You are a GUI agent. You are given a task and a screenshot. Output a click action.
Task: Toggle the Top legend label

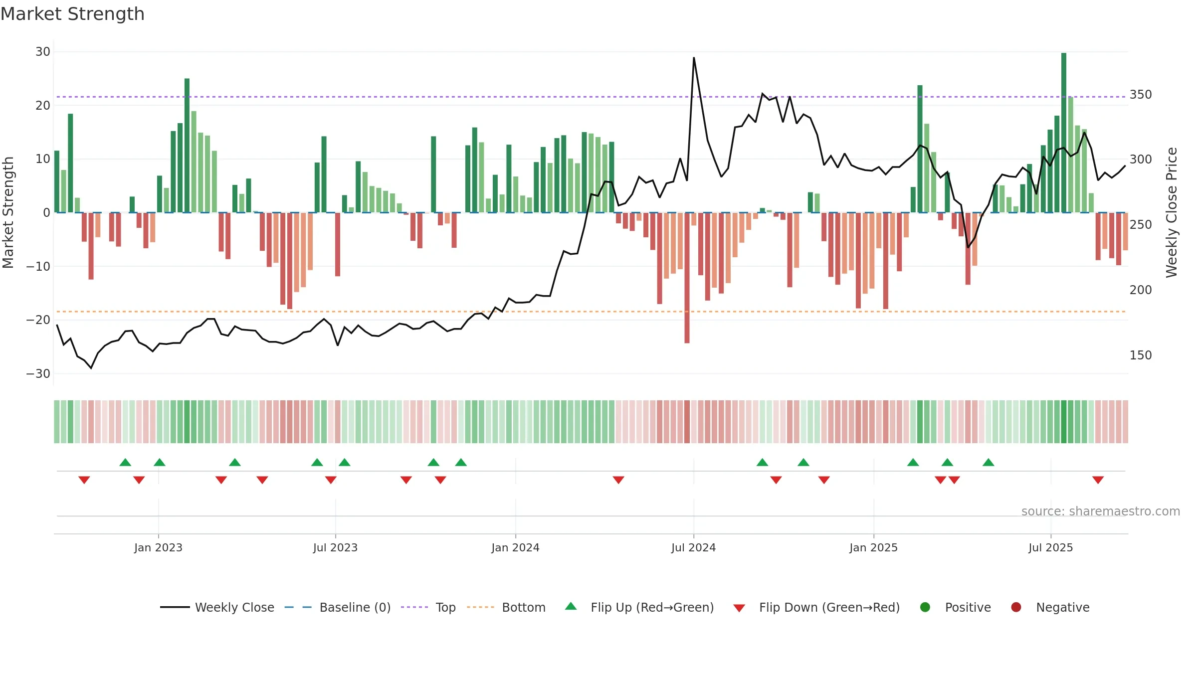(x=445, y=607)
